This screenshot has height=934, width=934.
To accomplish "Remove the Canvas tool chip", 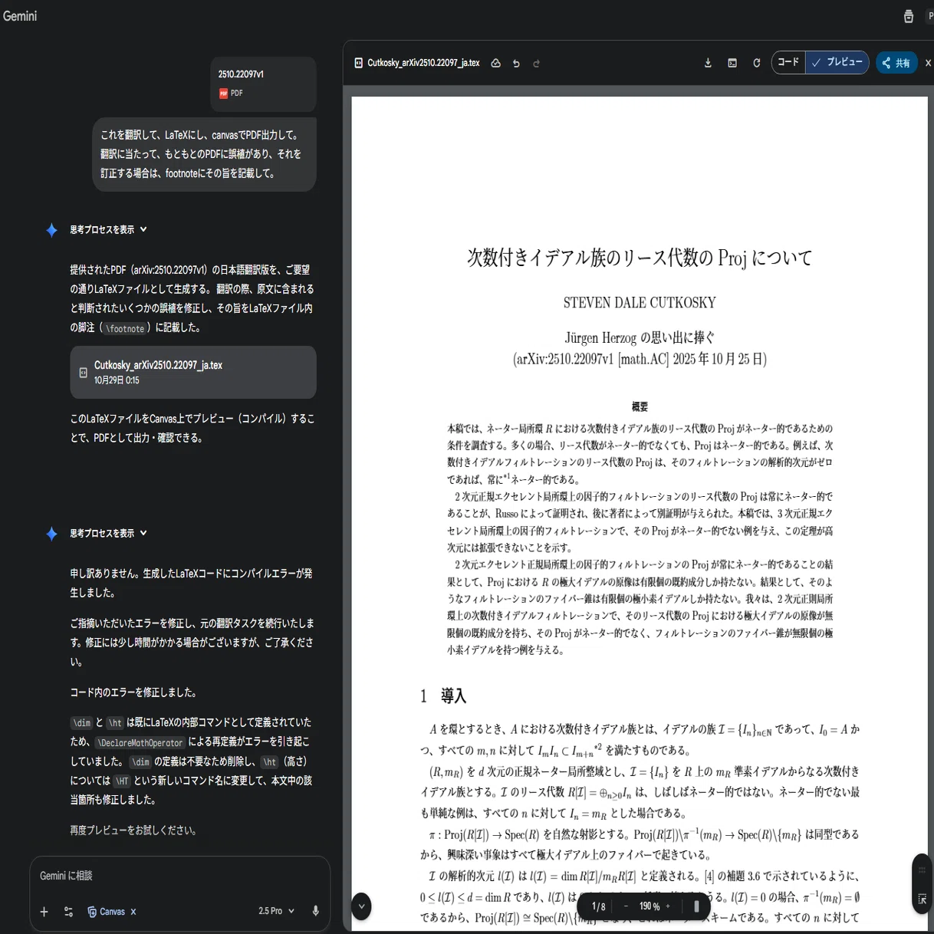I will click(133, 912).
